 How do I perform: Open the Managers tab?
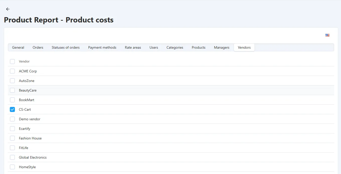(x=222, y=47)
